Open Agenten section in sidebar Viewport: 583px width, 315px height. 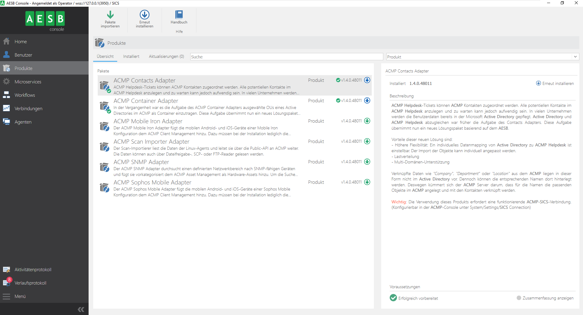[x=44, y=122]
